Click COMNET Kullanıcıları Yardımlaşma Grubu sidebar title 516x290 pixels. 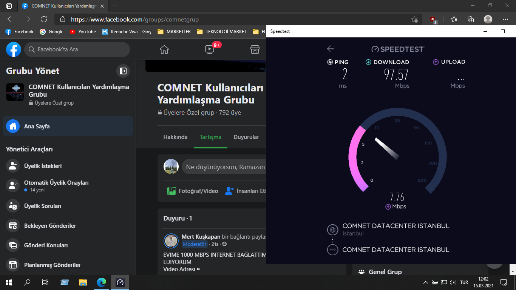click(79, 91)
